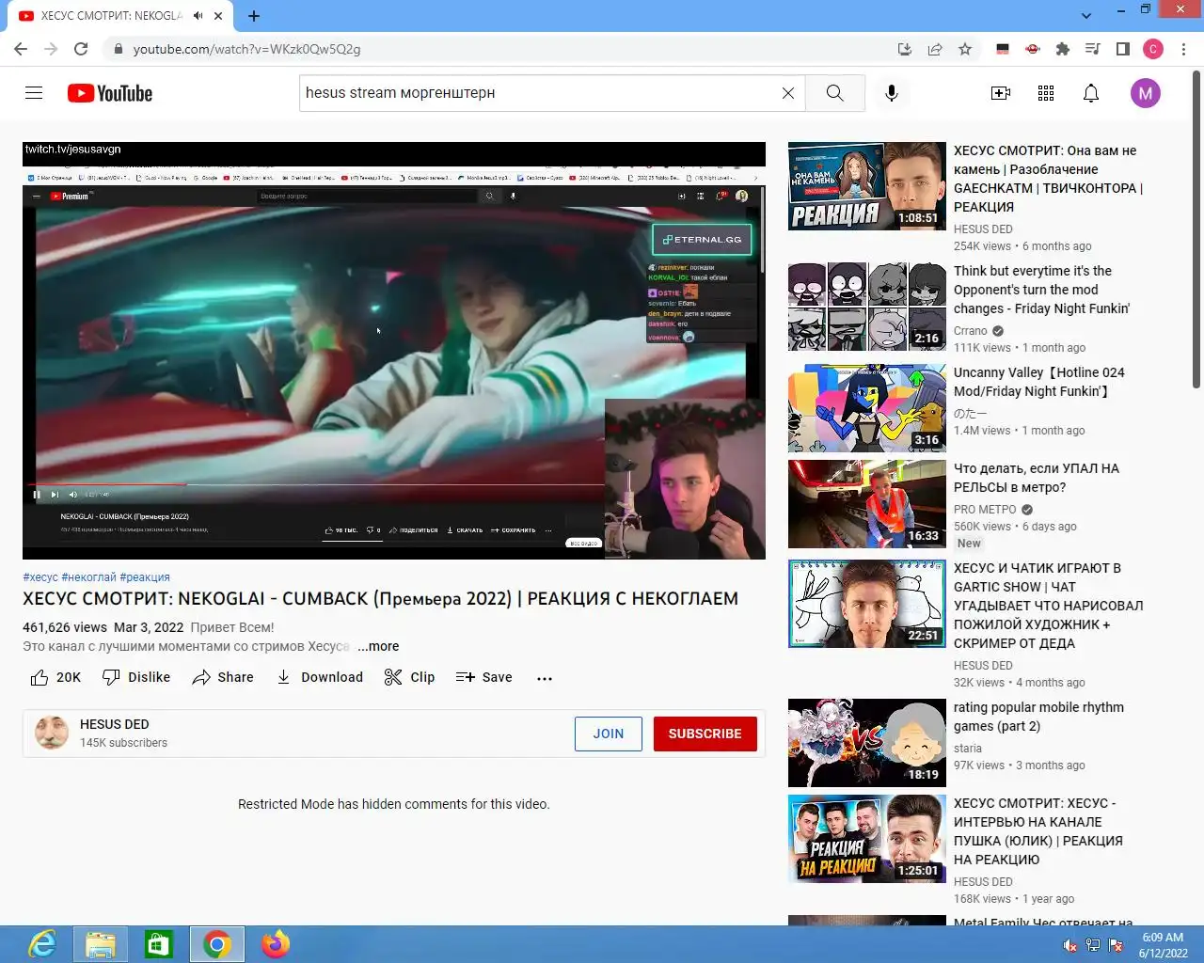Open the YouTube guide hamburger menu
Viewport: 1204px width, 963px height.
[34, 93]
